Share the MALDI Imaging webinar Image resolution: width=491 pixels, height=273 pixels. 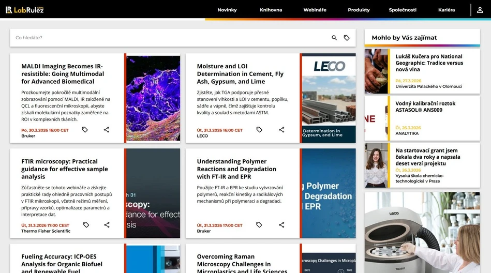(x=107, y=130)
